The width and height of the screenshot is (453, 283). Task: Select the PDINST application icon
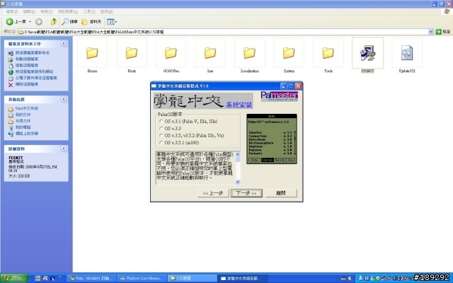tap(367, 53)
